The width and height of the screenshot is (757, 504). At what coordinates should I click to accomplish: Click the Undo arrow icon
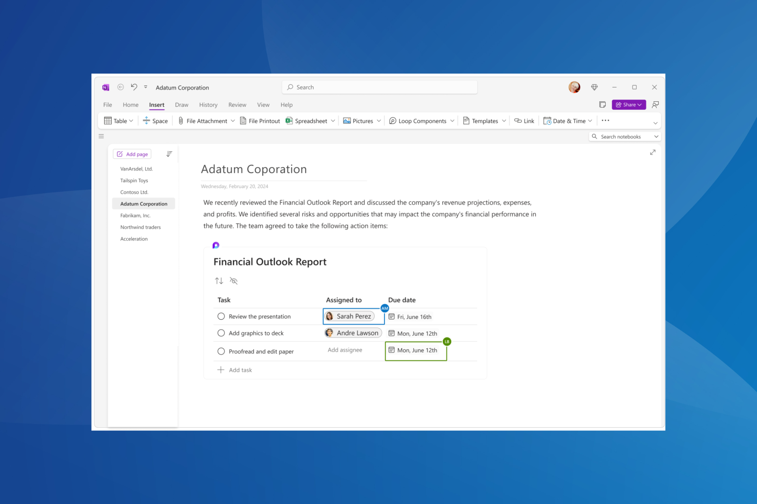[x=134, y=87]
